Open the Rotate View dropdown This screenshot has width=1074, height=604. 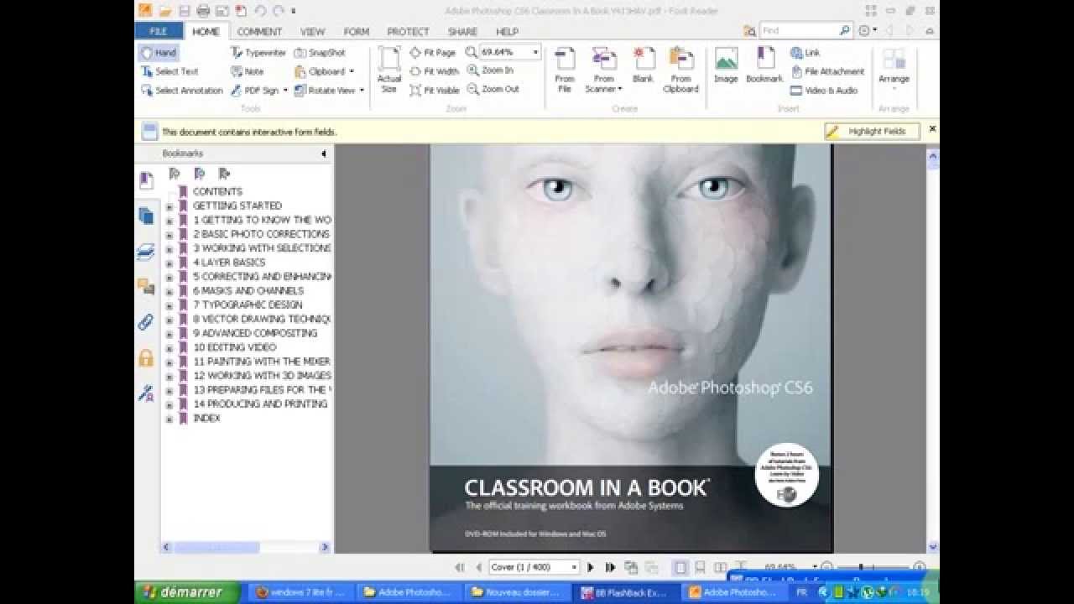tap(362, 90)
